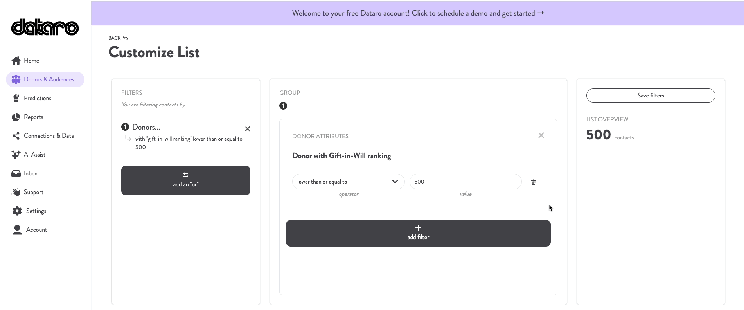Open the Account section

pos(16,229)
